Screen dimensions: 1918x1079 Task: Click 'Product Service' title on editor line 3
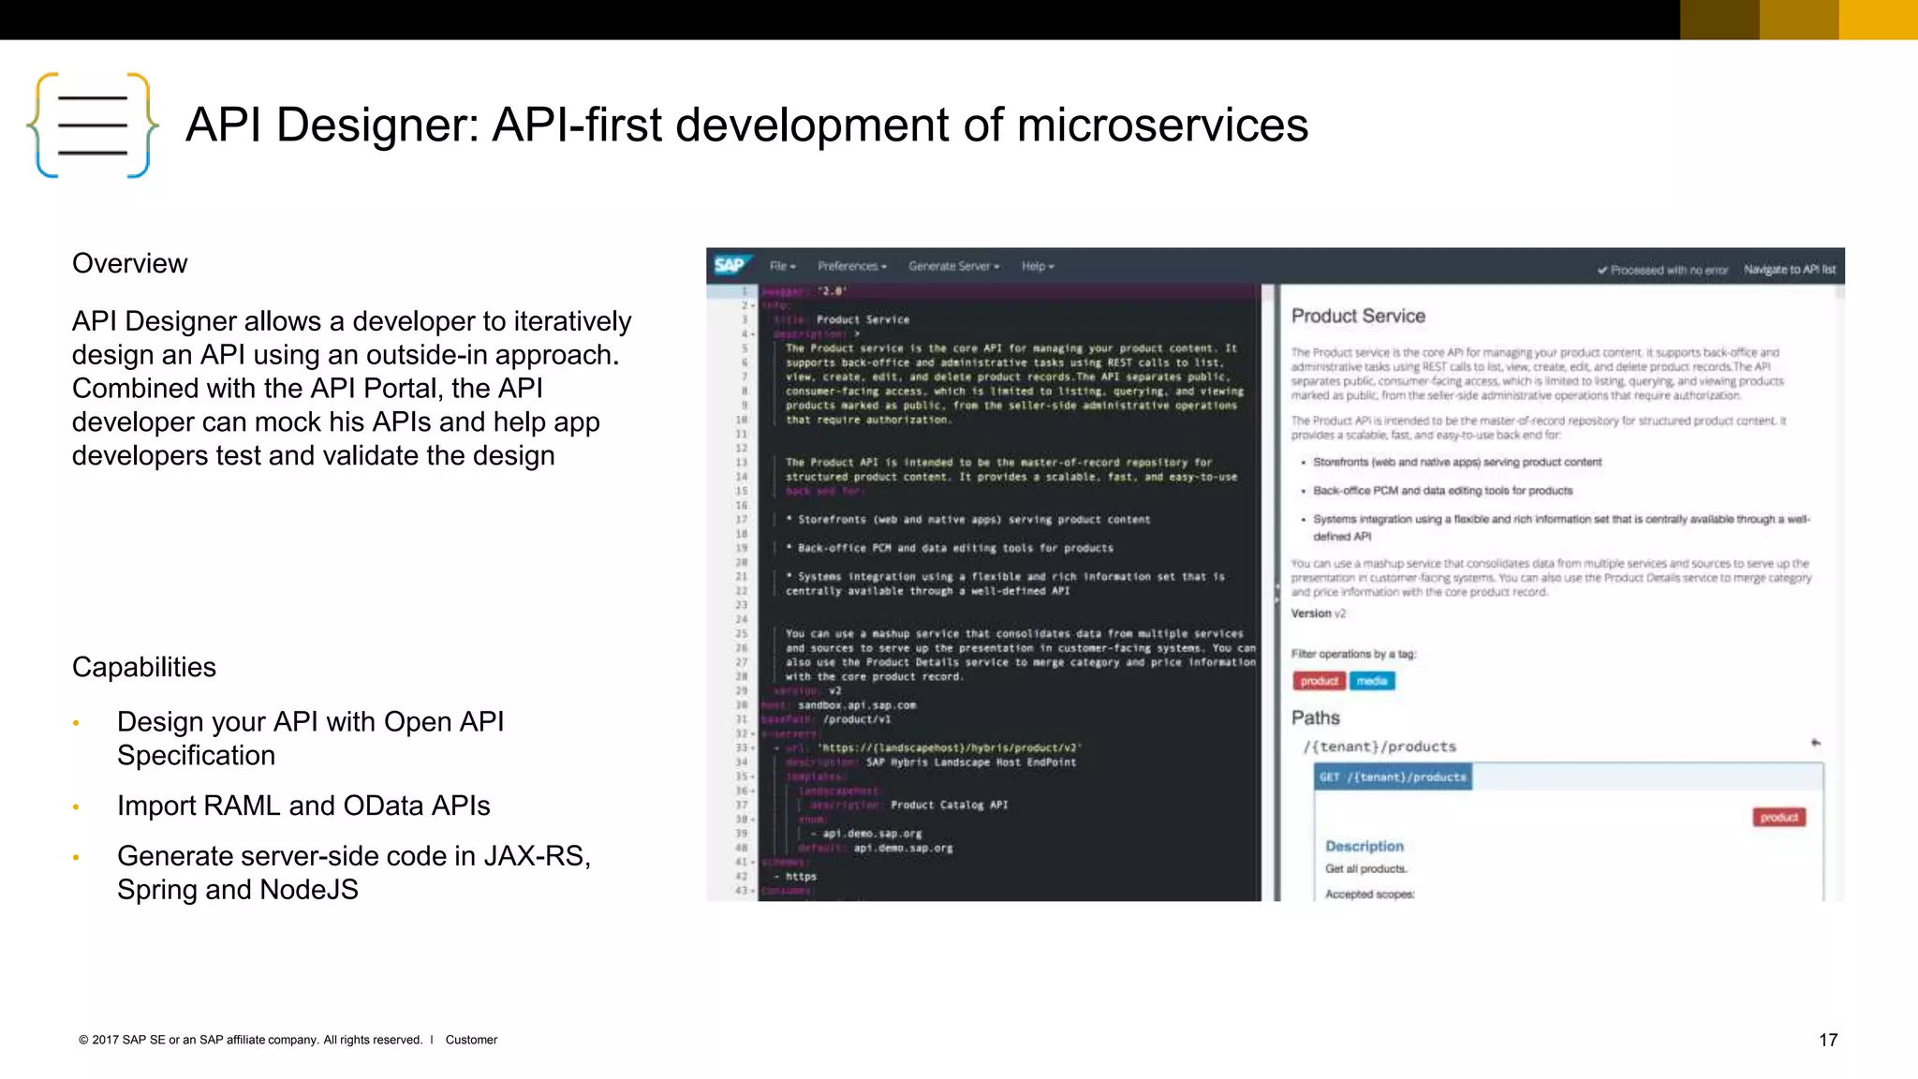(x=863, y=319)
